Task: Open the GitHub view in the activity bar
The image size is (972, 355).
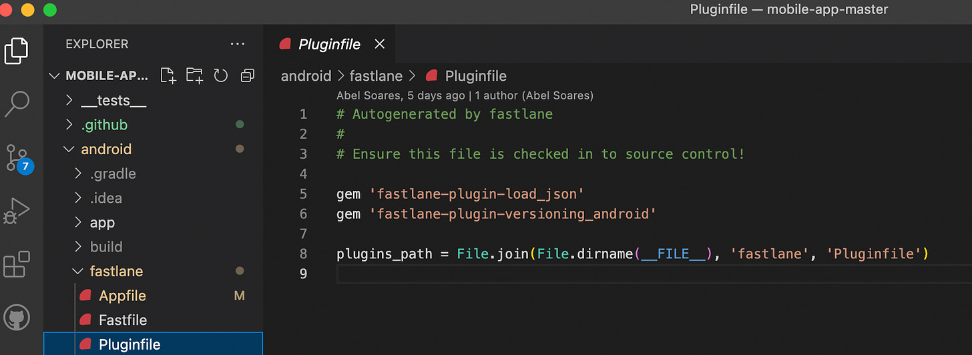Action: 17,318
